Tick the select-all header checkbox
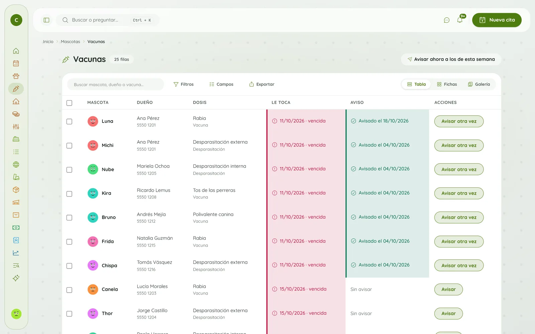Viewport: 535px width, 334px height. tap(69, 103)
